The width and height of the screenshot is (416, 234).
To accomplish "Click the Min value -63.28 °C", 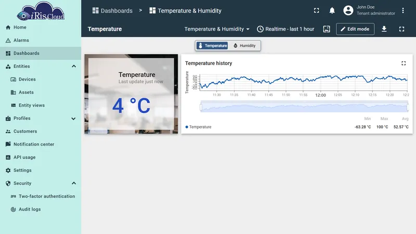I will [x=362, y=127].
